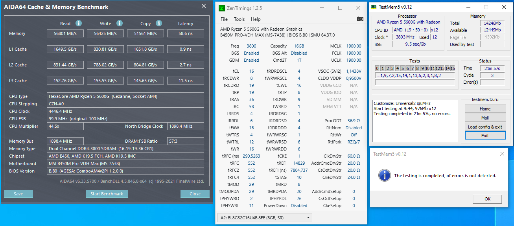The image size is (514, 226).
Task: Click the Memory Latency value 58.6 ns
Action: 186,33
